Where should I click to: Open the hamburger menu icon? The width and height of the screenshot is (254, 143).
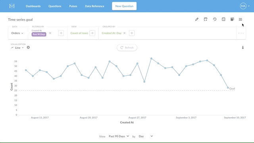[241, 19]
